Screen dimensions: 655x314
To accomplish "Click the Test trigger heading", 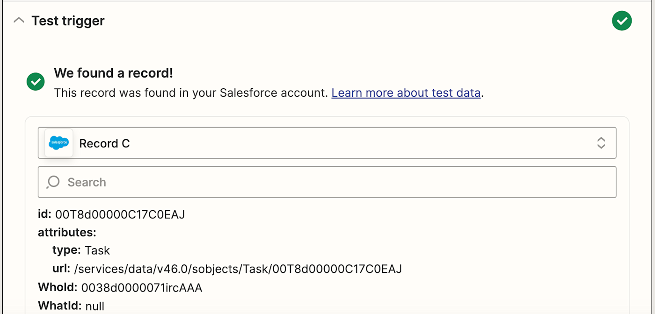I will click(x=68, y=21).
